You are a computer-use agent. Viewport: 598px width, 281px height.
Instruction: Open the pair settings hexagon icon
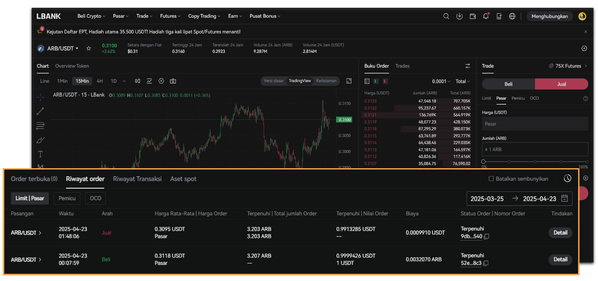tap(584, 48)
